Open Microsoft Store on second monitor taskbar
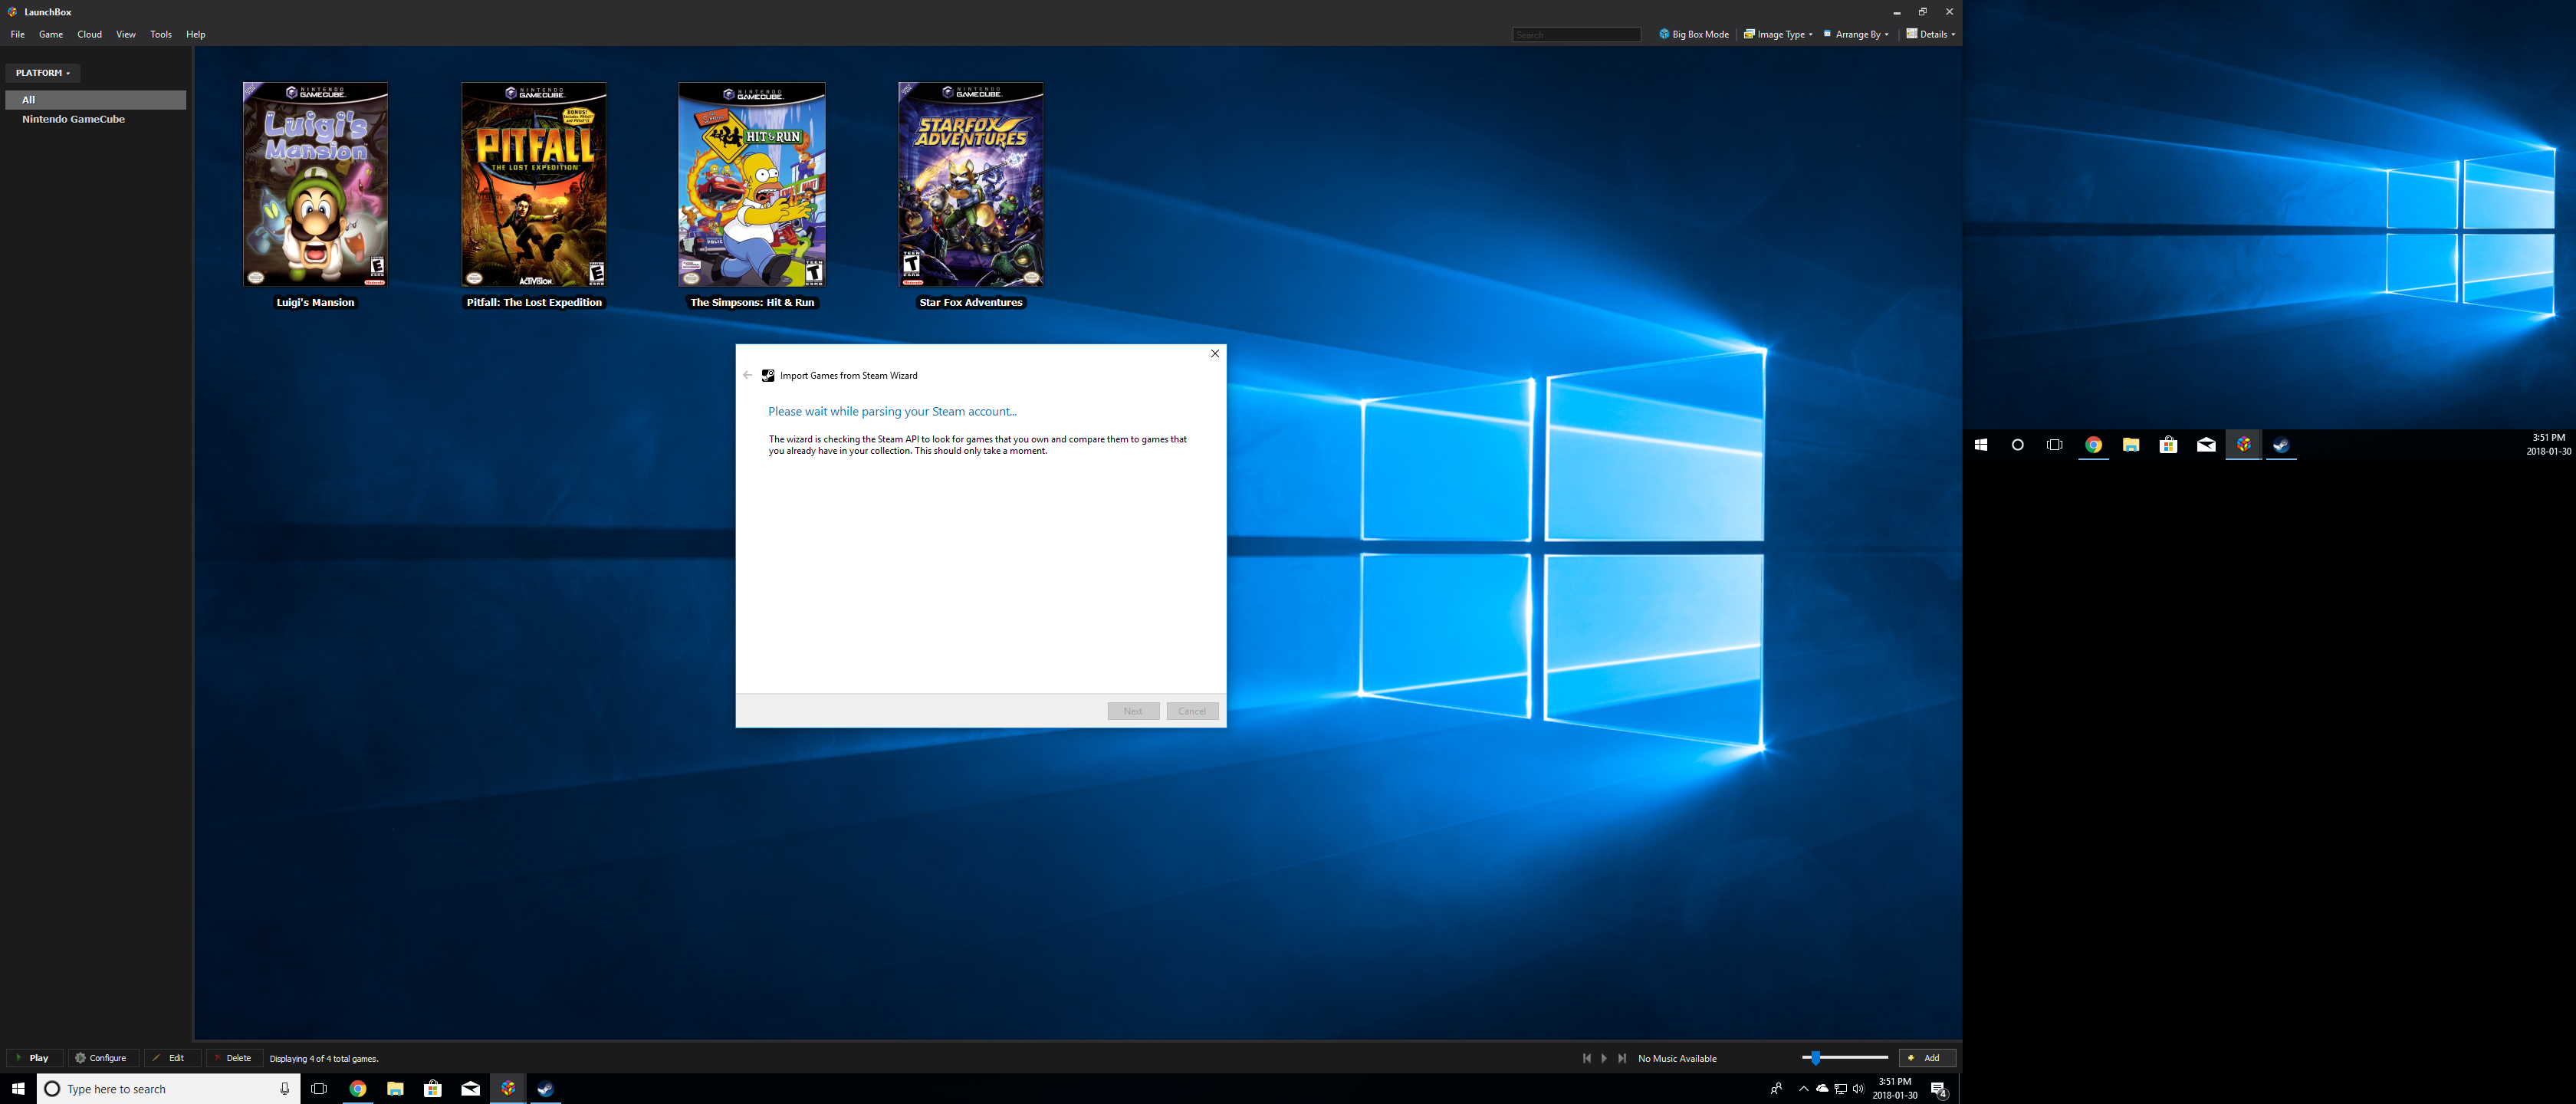The image size is (2576, 1104). coord(2168,445)
